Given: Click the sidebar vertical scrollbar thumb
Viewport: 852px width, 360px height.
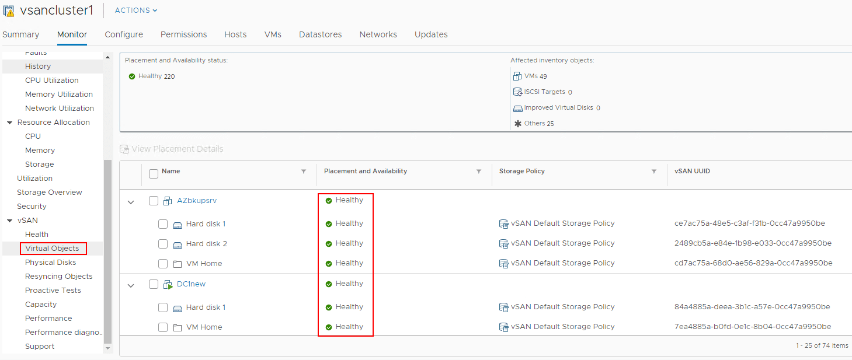Looking at the screenshot, I should click(107, 251).
